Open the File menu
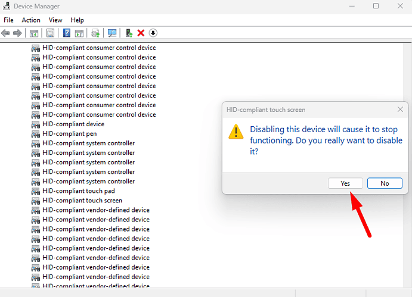This screenshot has height=297, width=412. pos(8,20)
